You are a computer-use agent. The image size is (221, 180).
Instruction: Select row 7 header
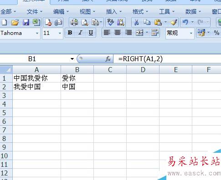6,130
